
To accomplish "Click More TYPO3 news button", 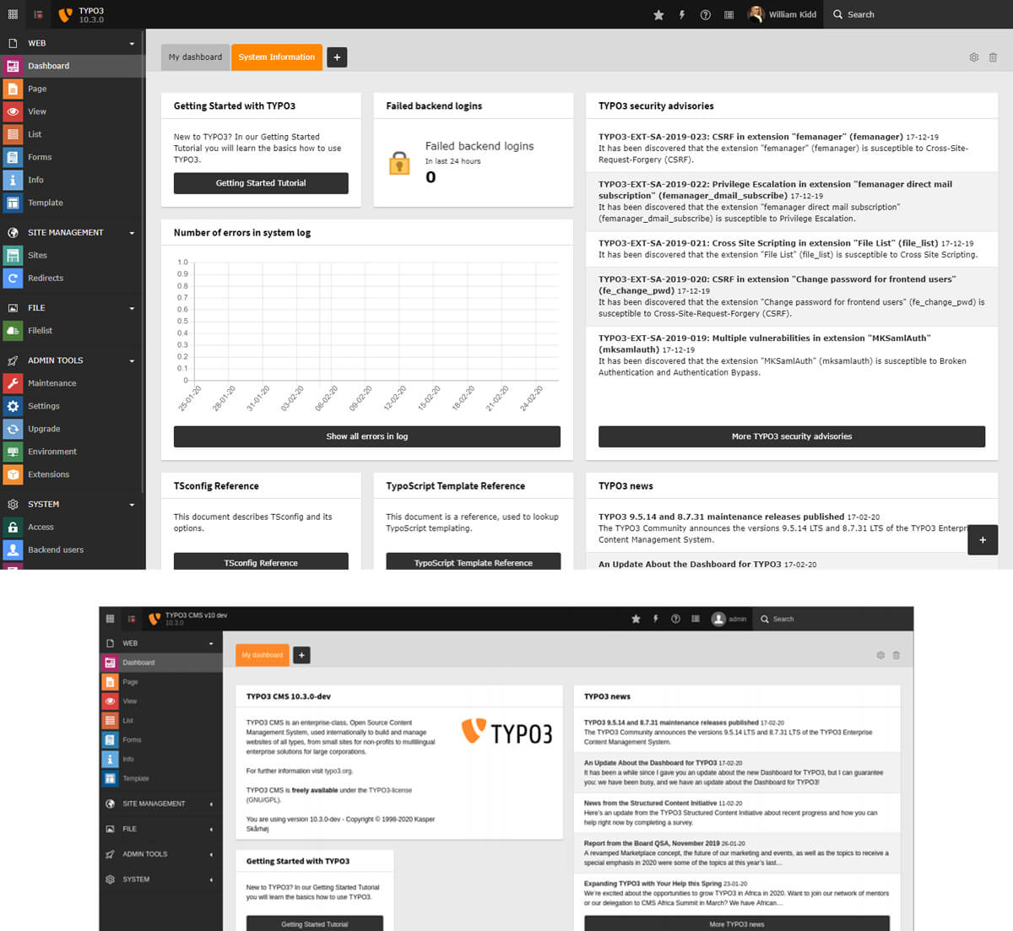I will tap(737, 923).
